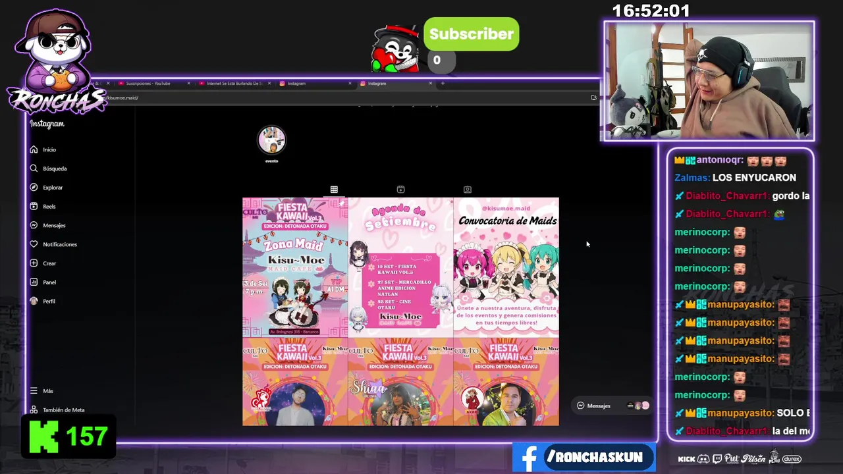This screenshot has height=474, width=843.
Task: Open the Notificaciones heart icon
Action: coord(34,244)
